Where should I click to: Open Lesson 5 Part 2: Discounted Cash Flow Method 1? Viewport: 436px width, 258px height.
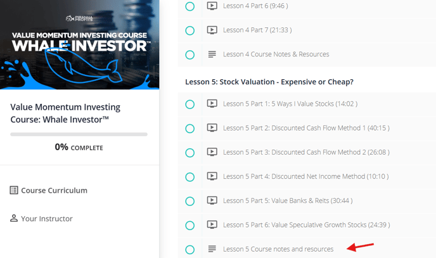coord(306,128)
